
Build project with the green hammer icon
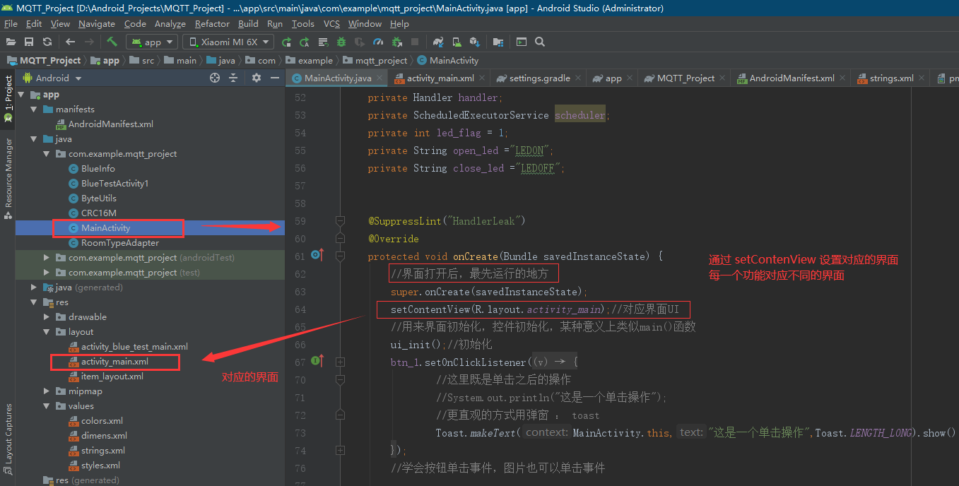[112, 42]
